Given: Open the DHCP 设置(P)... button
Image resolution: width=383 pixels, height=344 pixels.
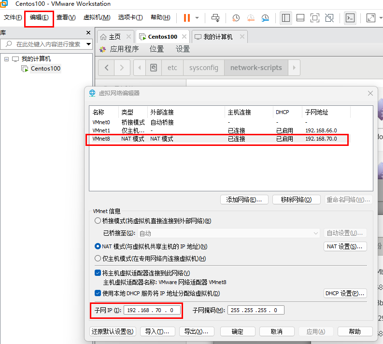Looking at the screenshot, I should pyautogui.click(x=345, y=293).
